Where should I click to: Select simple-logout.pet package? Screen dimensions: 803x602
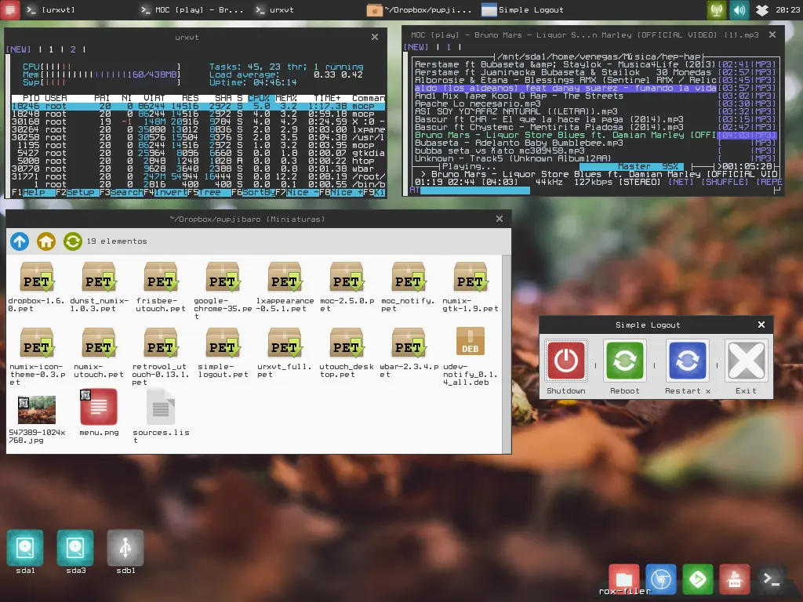[x=223, y=353]
